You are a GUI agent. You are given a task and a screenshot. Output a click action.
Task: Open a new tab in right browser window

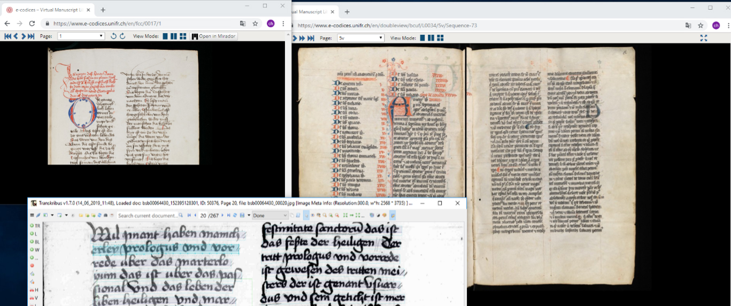[347, 12]
